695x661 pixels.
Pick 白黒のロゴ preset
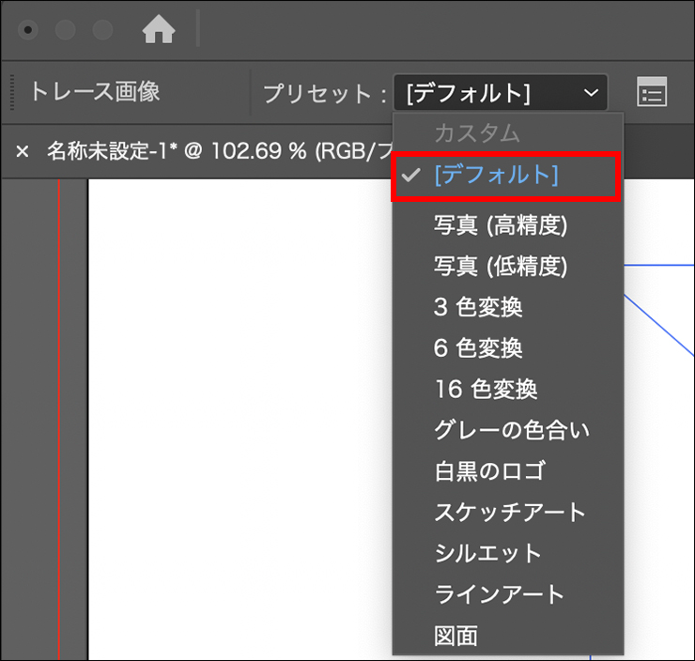point(489,471)
